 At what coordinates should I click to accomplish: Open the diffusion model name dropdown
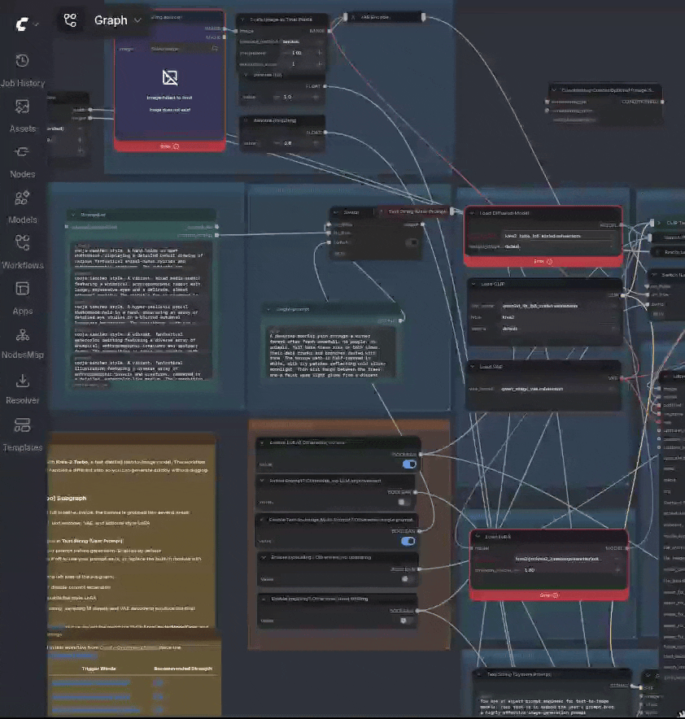click(559, 236)
